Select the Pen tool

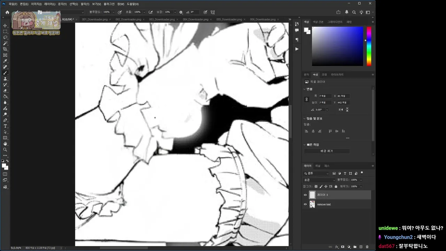(x=5, y=120)
